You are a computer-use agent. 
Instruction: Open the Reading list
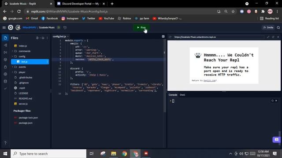(269, 18)
